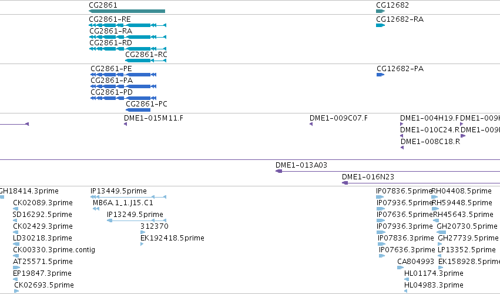
Task: Open the EK192418.5prime EST label
Action: click(172, 238)
